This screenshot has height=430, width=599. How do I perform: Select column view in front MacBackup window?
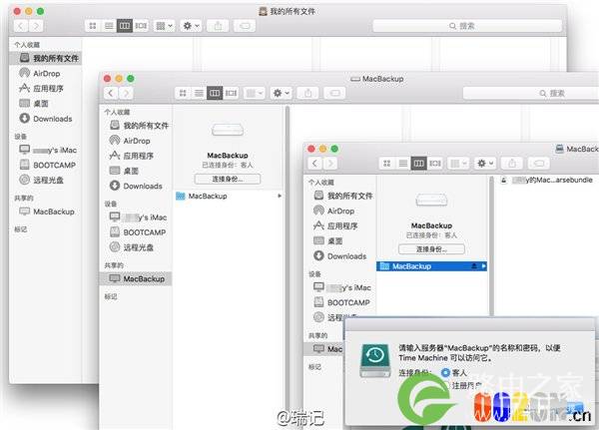click(418, 163)
